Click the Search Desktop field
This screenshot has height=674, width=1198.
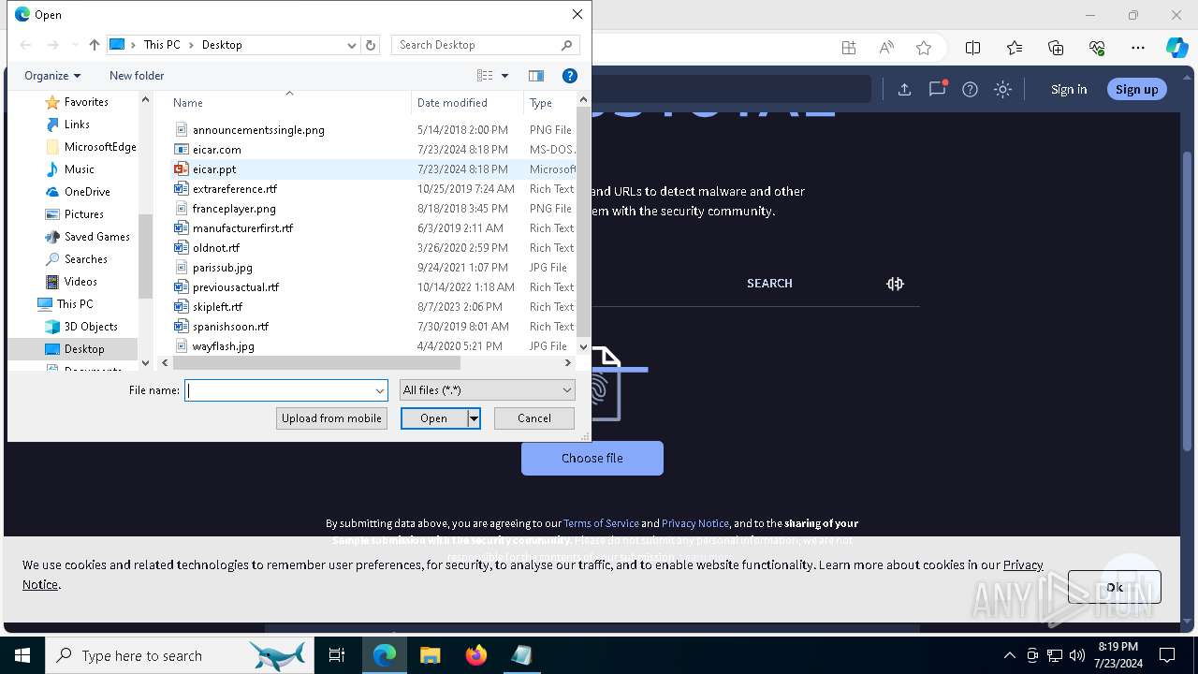485,45
